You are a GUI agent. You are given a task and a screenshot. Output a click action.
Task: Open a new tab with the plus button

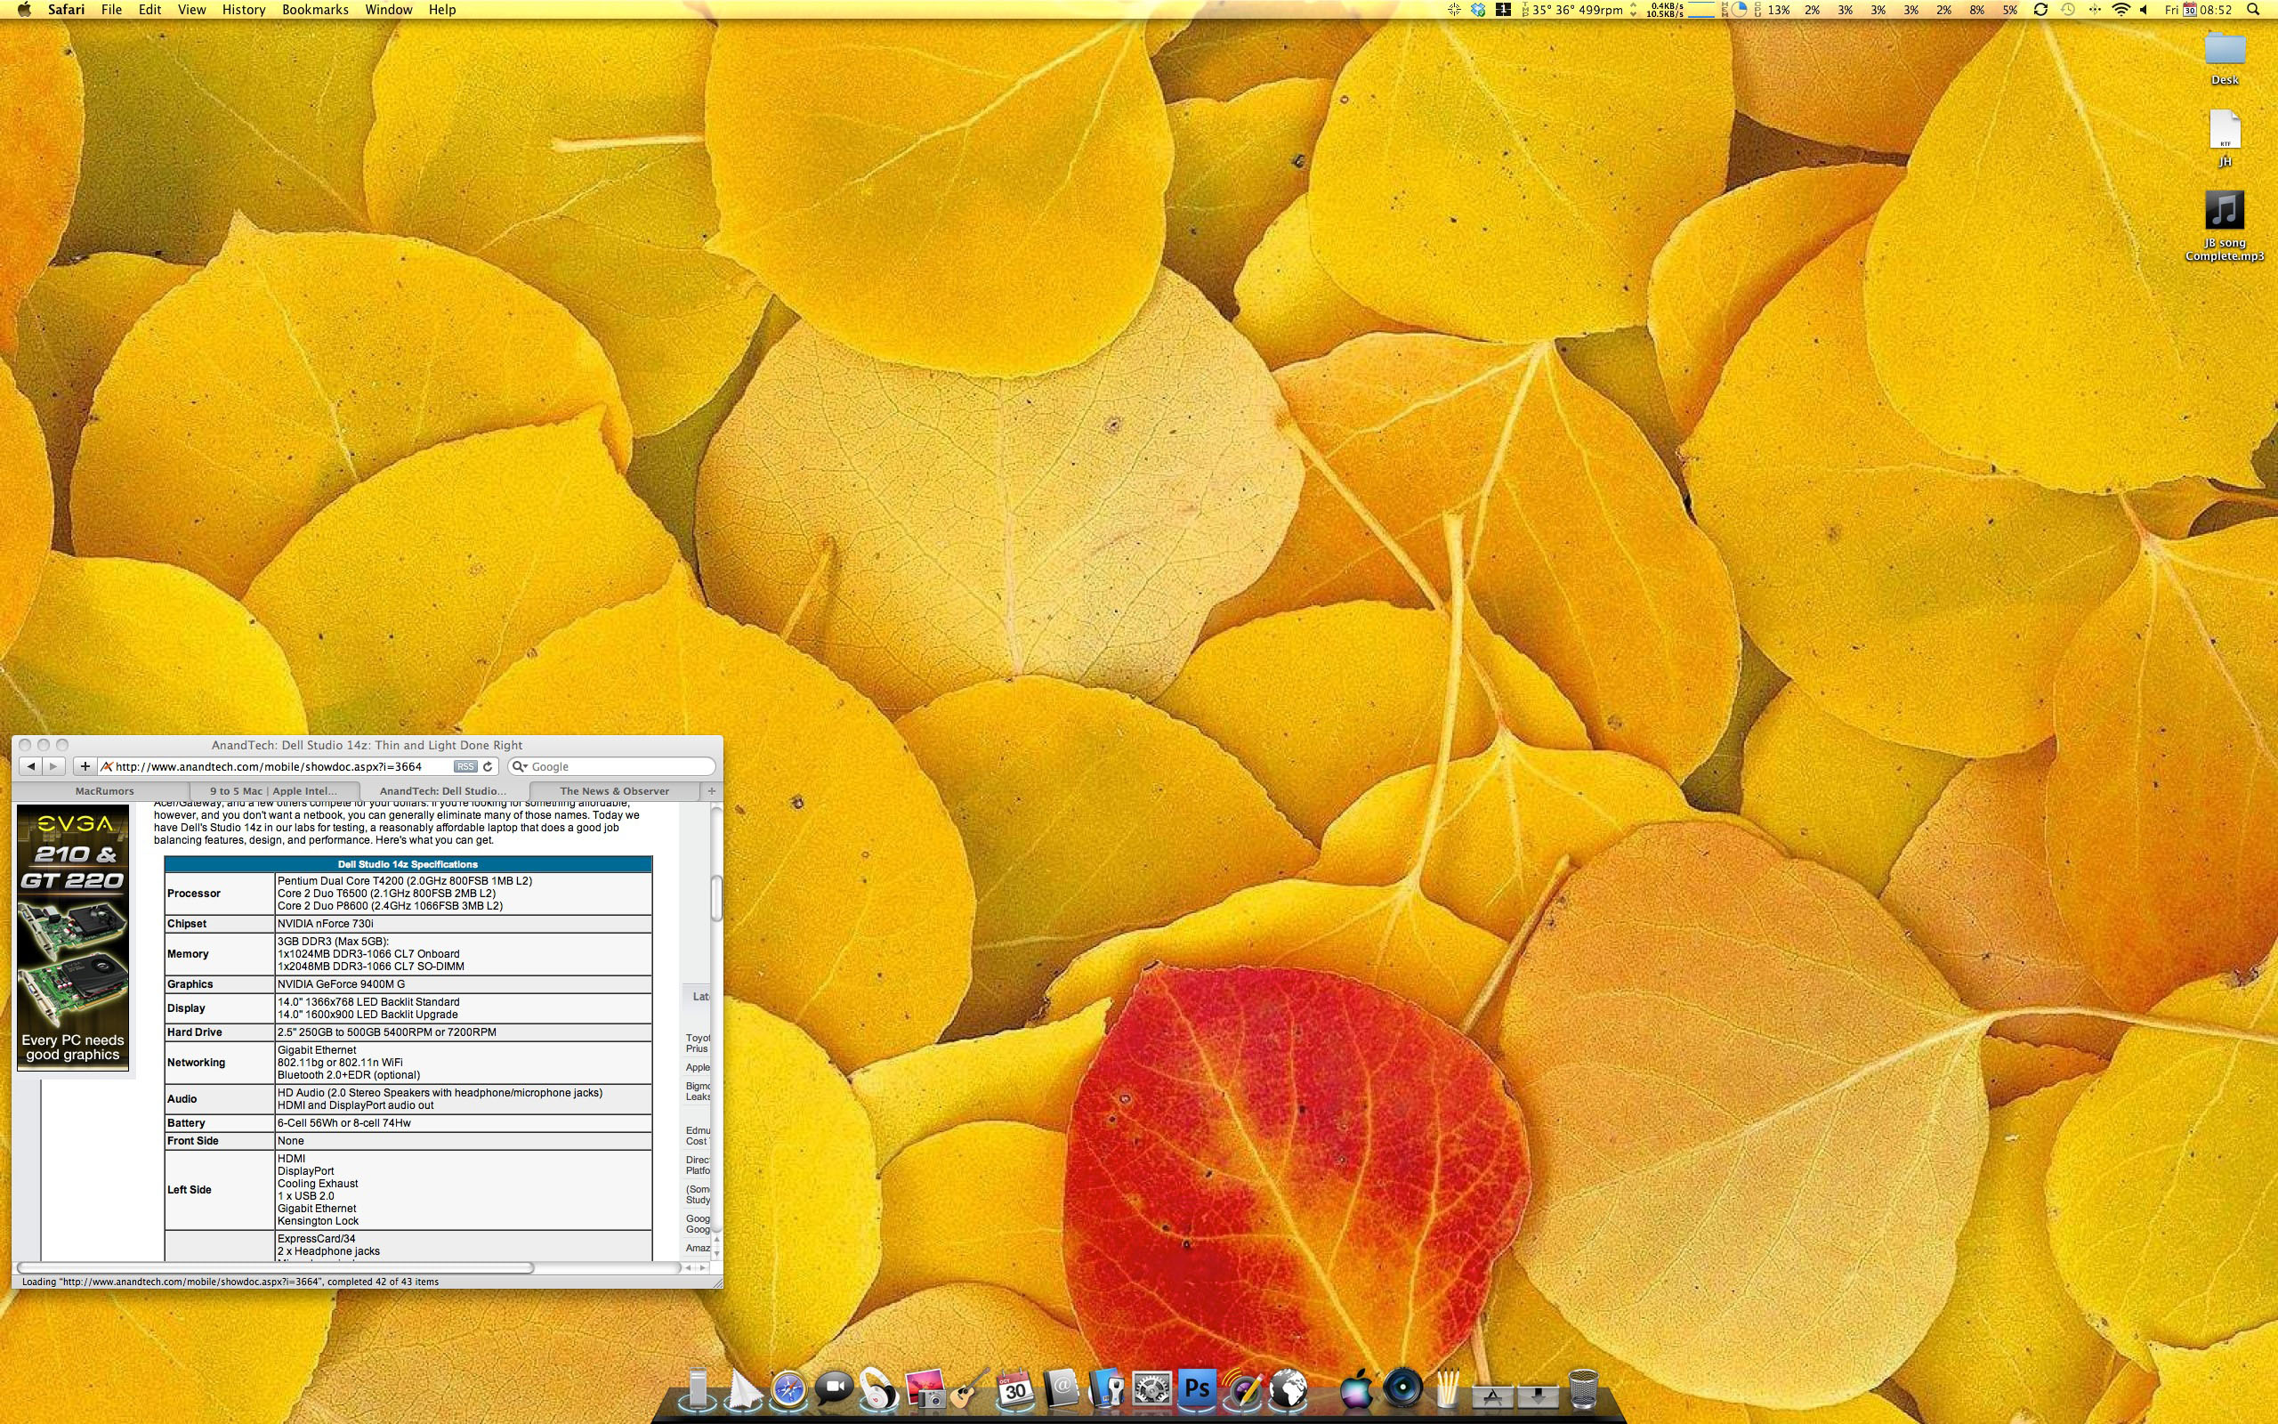click(x=712, y=791)
